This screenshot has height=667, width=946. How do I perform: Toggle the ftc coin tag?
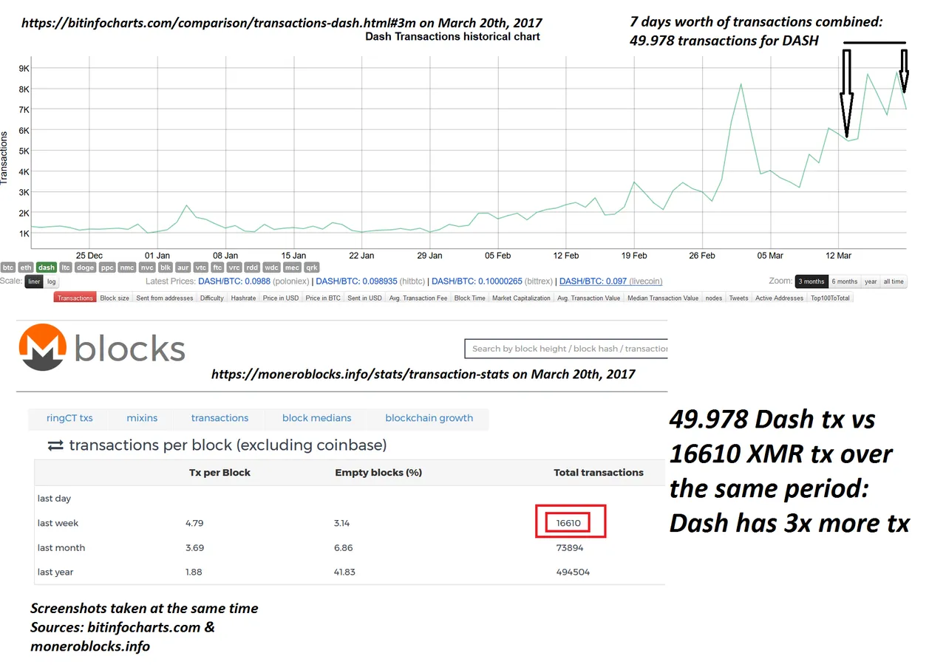tap(218, 267)
